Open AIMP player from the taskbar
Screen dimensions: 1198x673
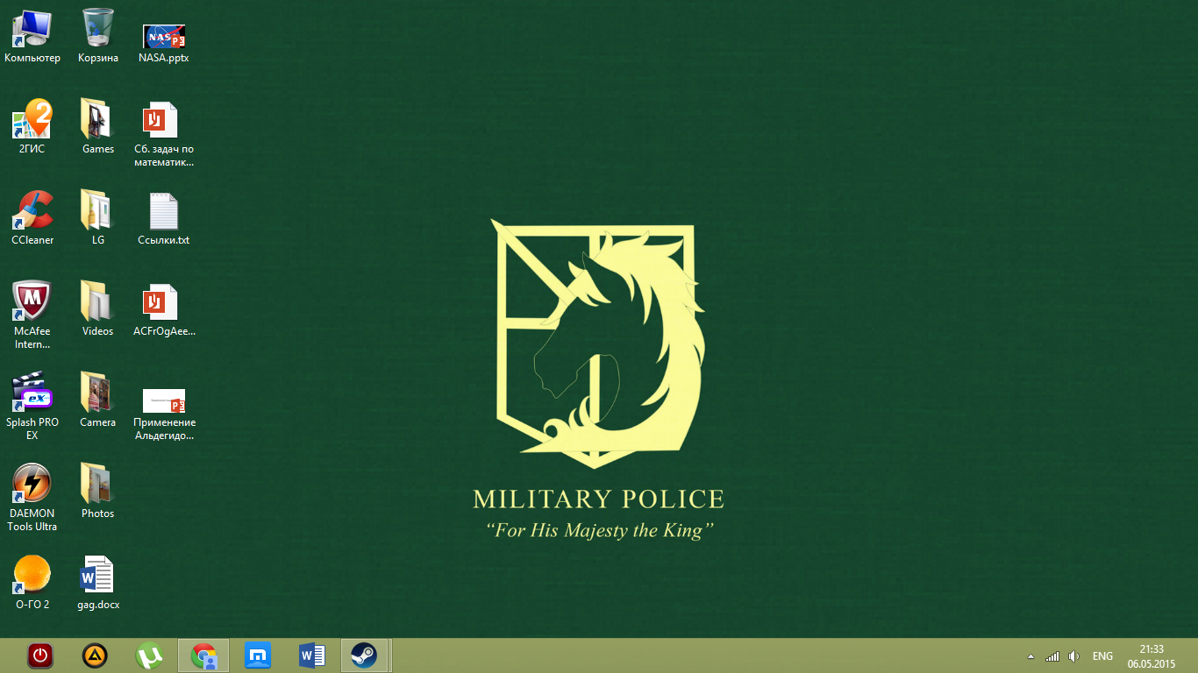pos(95,655)
